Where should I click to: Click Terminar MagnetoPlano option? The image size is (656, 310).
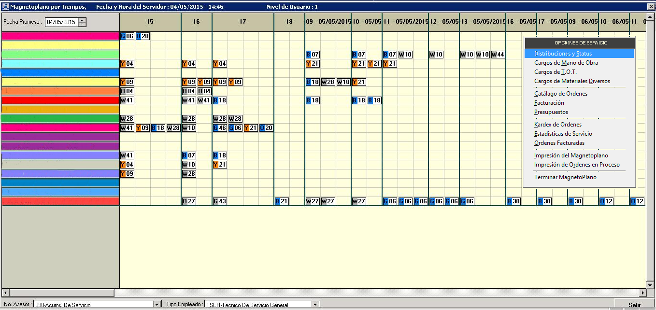(x=565, y=177)
